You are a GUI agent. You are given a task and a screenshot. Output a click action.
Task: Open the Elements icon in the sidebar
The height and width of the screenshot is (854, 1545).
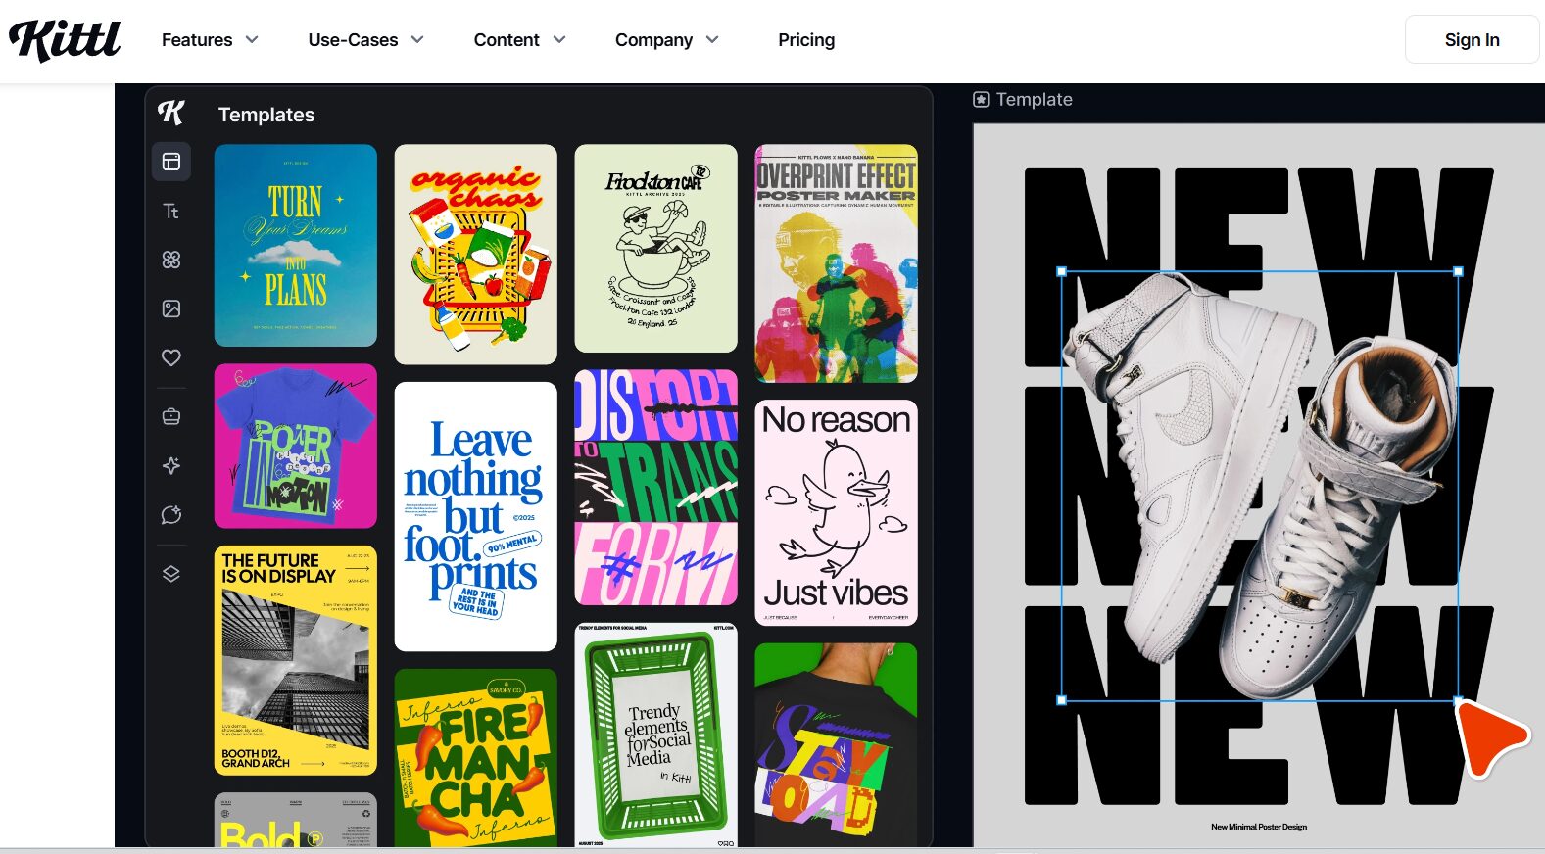tap(171, 260)
